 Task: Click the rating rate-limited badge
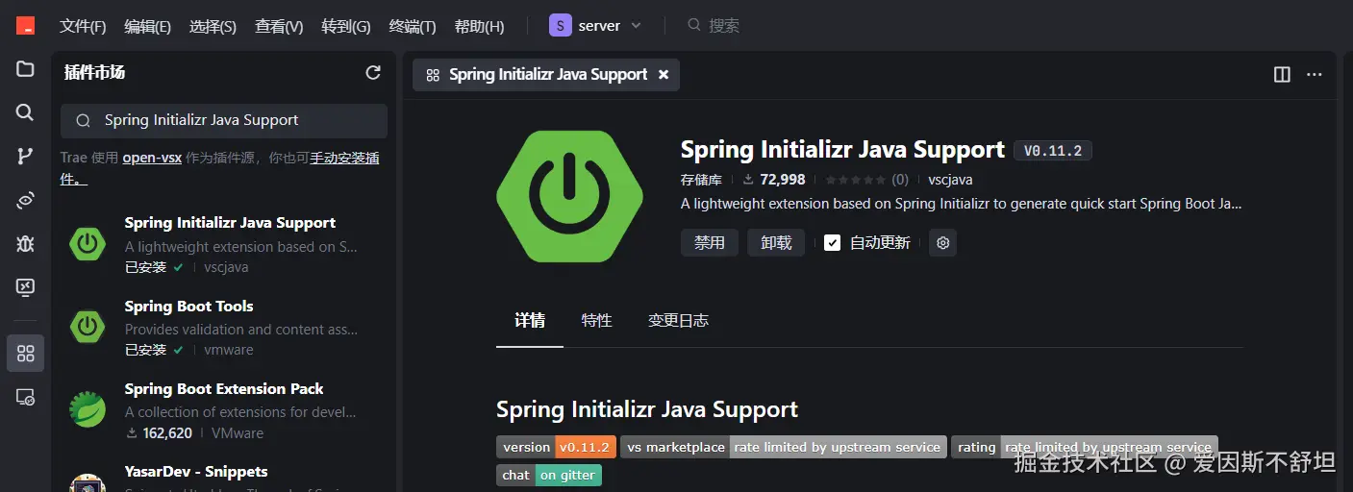coord(1085,447)
